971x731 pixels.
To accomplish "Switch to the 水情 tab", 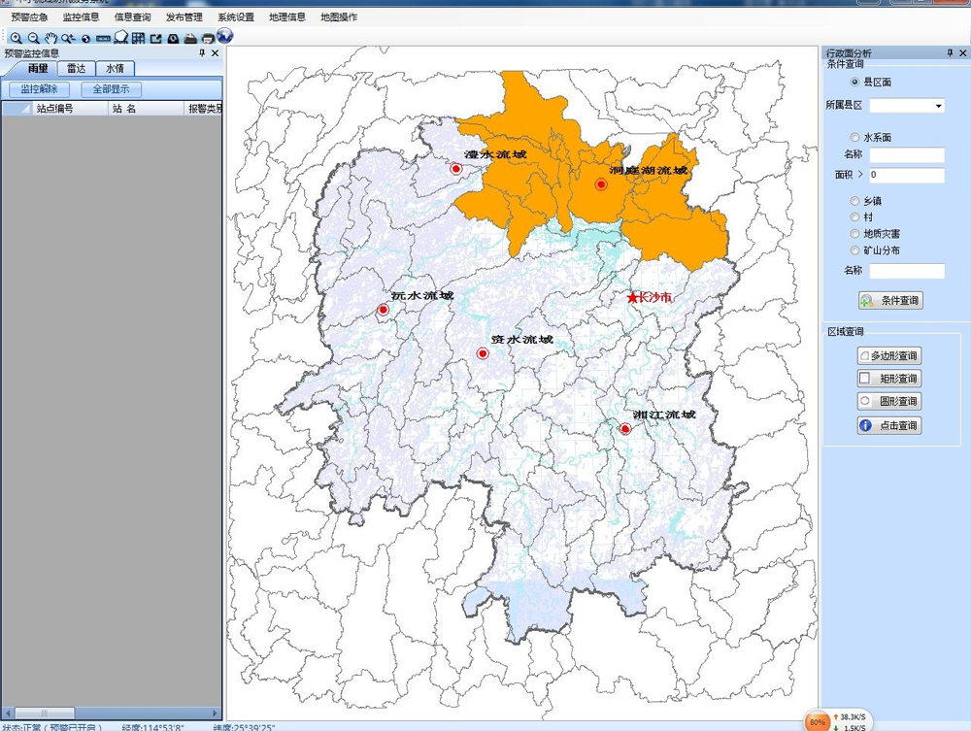I will click(x=115, y=69).
